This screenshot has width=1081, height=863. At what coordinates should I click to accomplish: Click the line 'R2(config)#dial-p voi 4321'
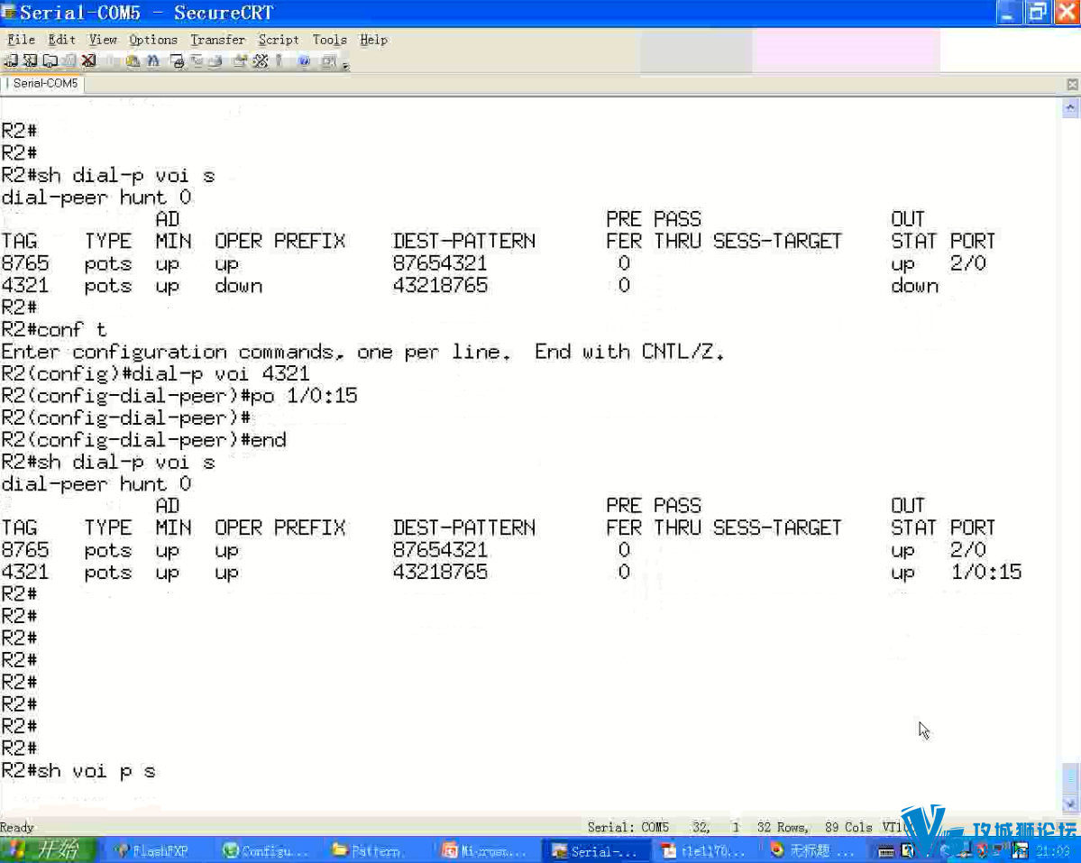(x=155, y=373)
